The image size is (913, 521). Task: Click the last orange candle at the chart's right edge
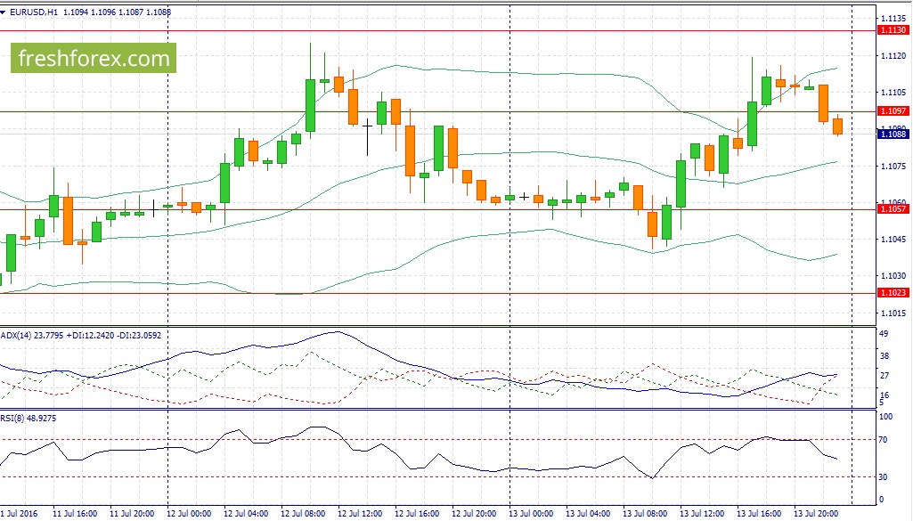tap(837, 126)
